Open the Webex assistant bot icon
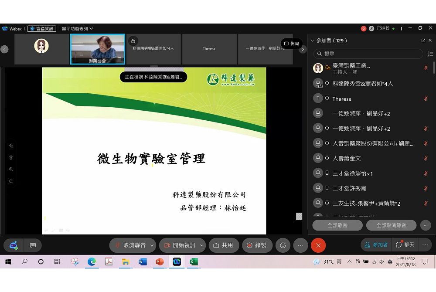This screenshot has height=292, width=436. pos(14,245)
